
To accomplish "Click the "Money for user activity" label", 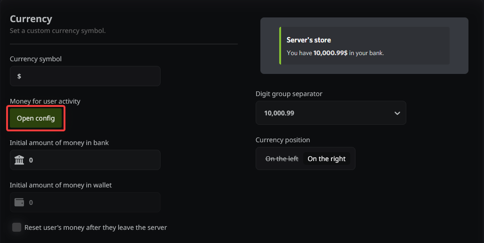I will (x=45, y=101).
